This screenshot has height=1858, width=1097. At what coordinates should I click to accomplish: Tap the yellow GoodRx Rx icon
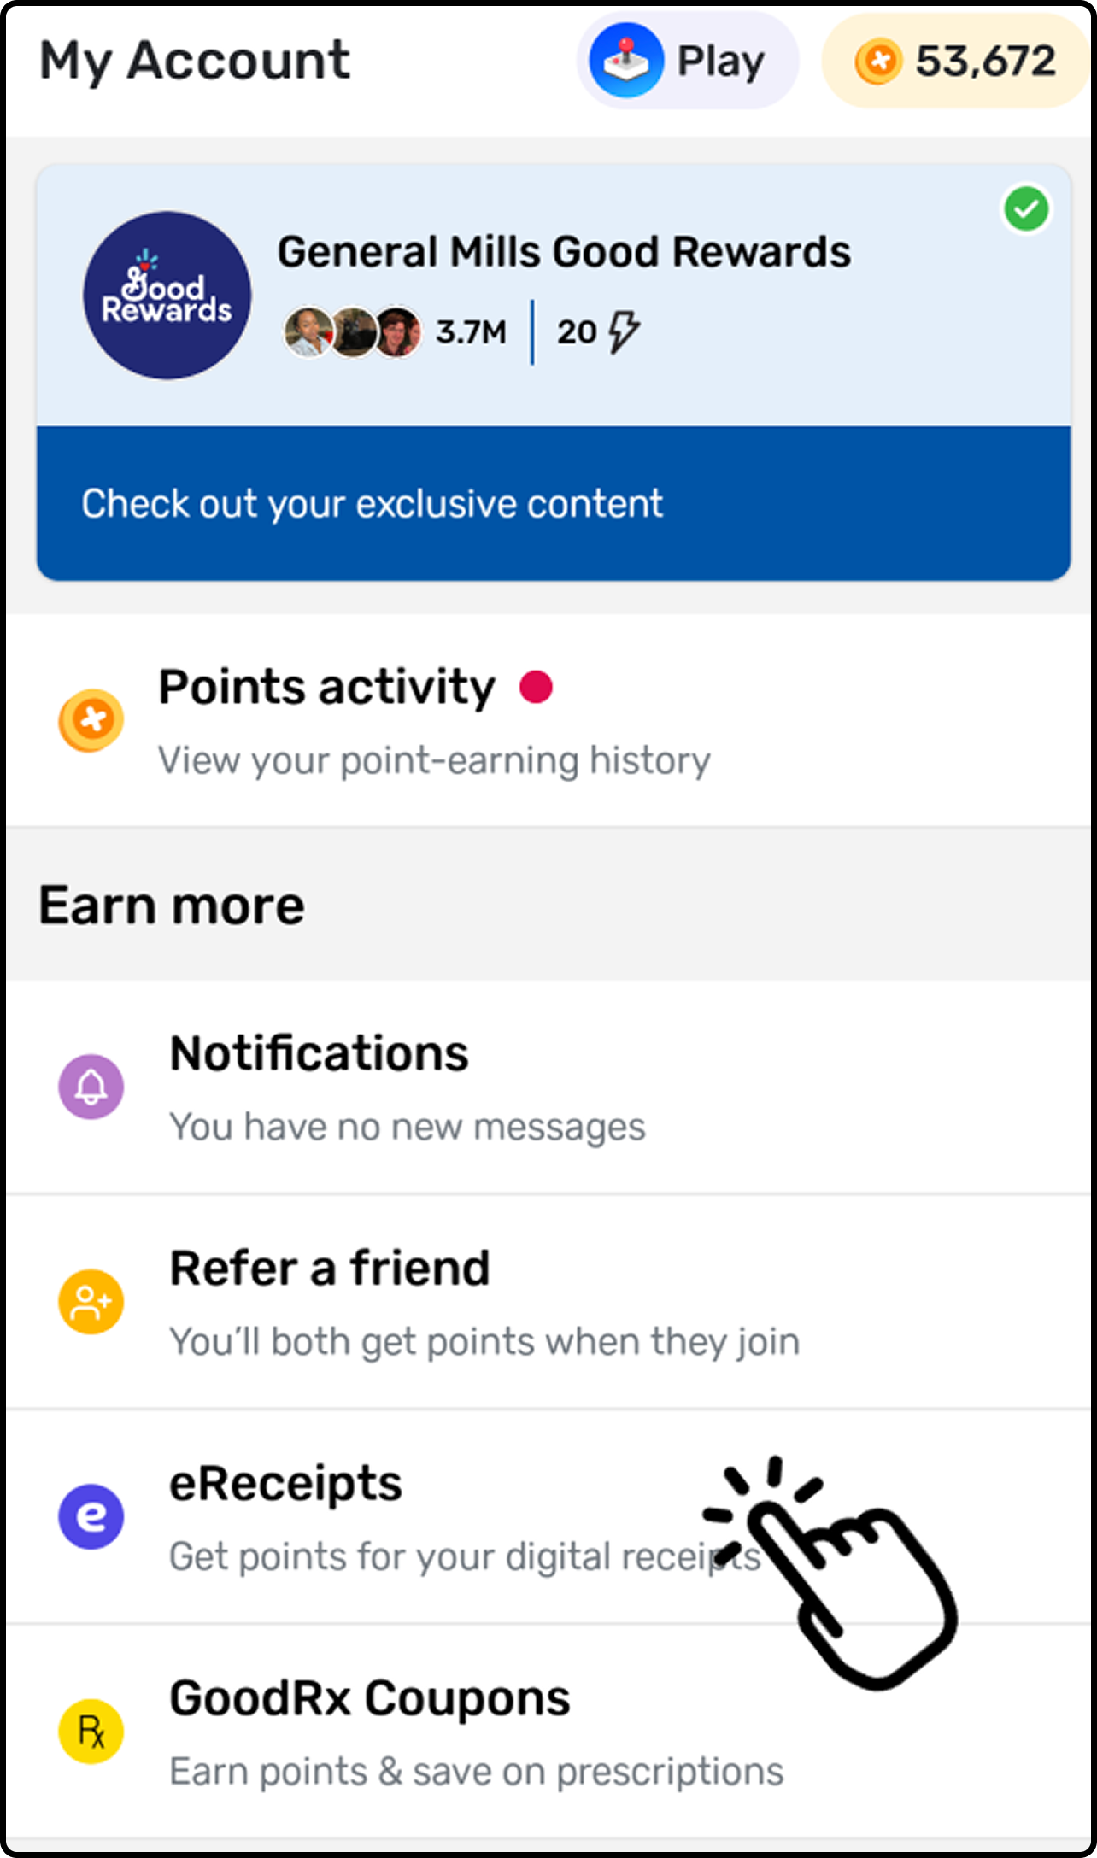pyautogui.click(x=91, y=1732)
